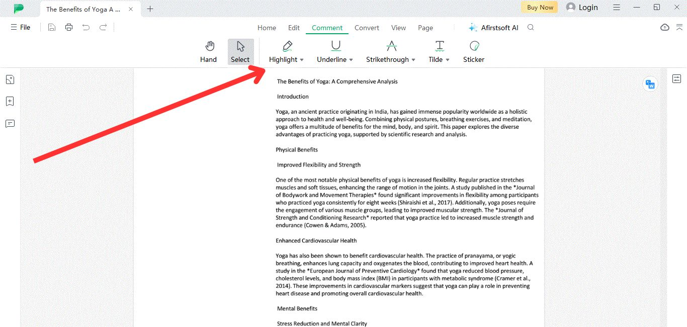
Task: Click the Highlight pen icon
Action: click(287, 46)
